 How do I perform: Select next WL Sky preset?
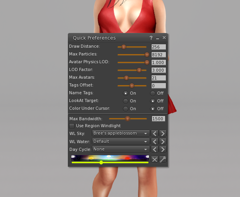pyautogui.click(x=163, y=133)
